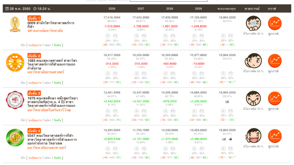Click the graph button for rank 3
294x165 pixels.
click(x=275, y=98)
